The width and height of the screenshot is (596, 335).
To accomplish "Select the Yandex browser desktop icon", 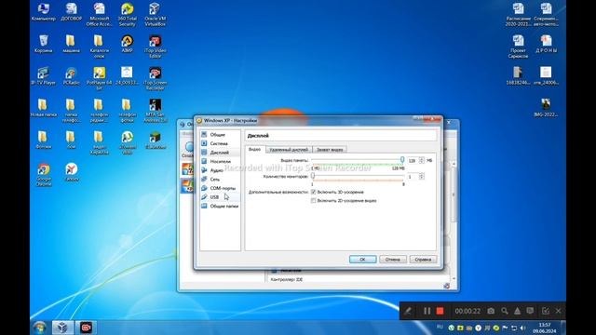I will point(71,172).
